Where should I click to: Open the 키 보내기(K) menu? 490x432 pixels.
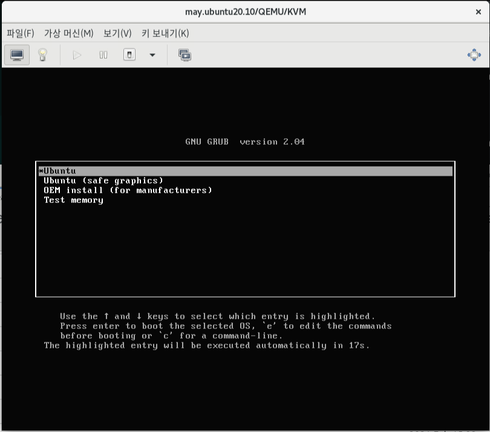tap(165, 33)
